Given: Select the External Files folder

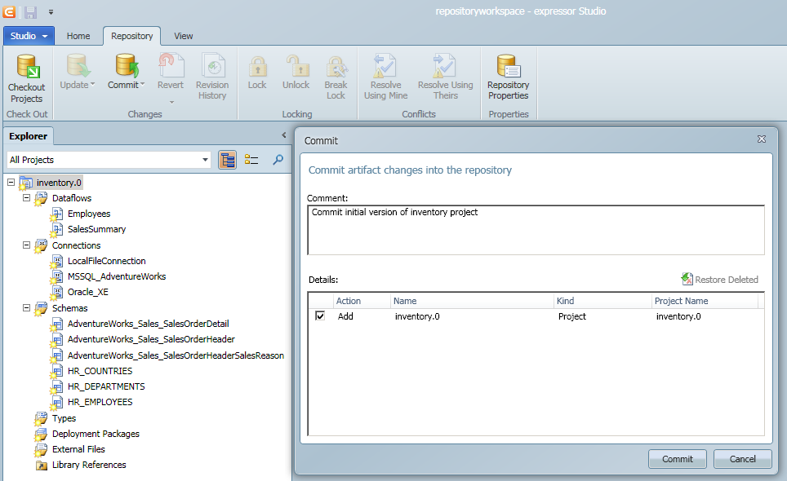Looking at the screenshot, I should tap(78, 449).
